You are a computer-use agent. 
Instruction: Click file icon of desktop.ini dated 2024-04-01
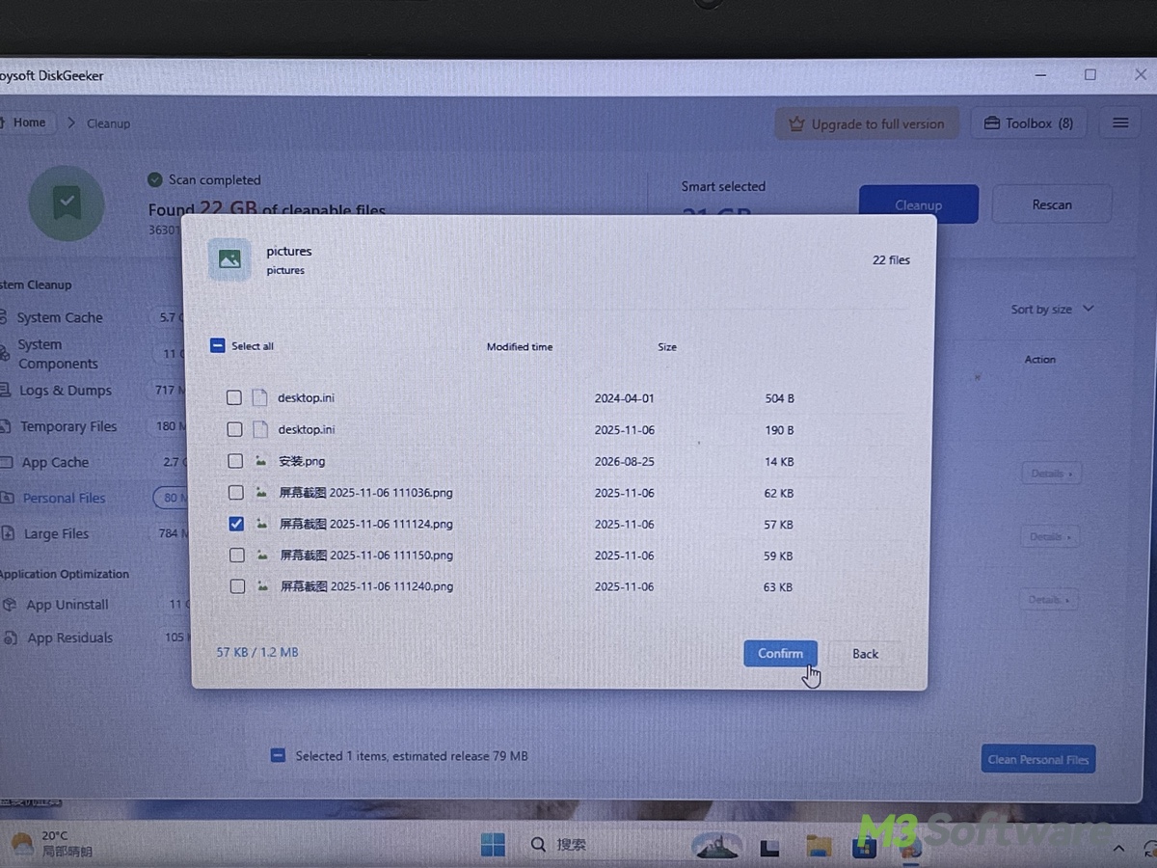tap(259, 397)
